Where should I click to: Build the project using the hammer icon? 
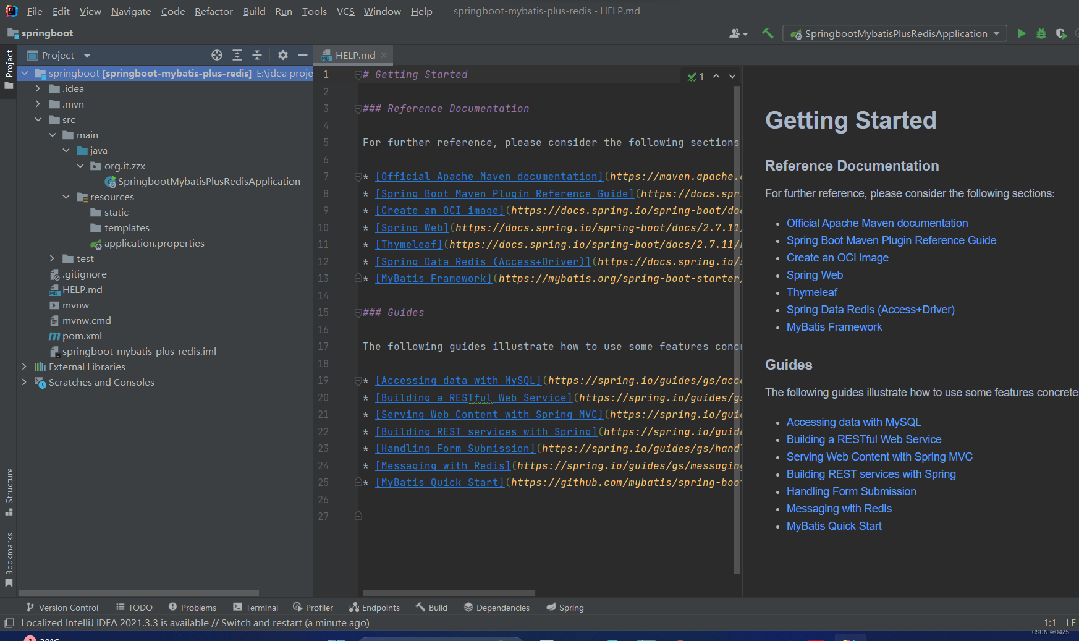pyautogui.click(x=768, y=33)
